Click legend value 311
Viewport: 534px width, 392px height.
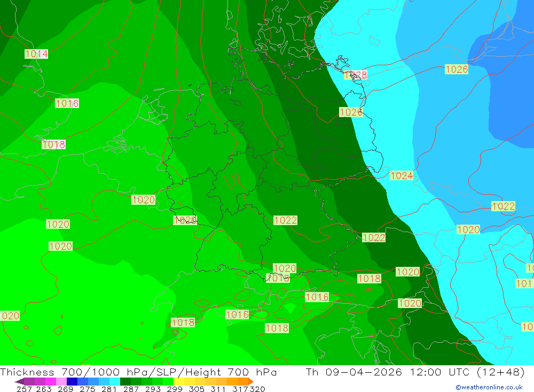click(x=218, y=389)
